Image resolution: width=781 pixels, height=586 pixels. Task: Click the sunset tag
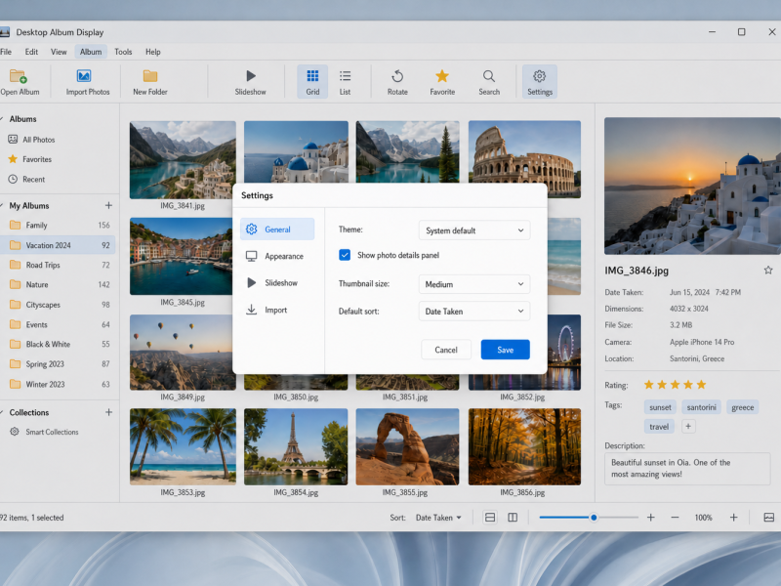(x=660, y=407)
